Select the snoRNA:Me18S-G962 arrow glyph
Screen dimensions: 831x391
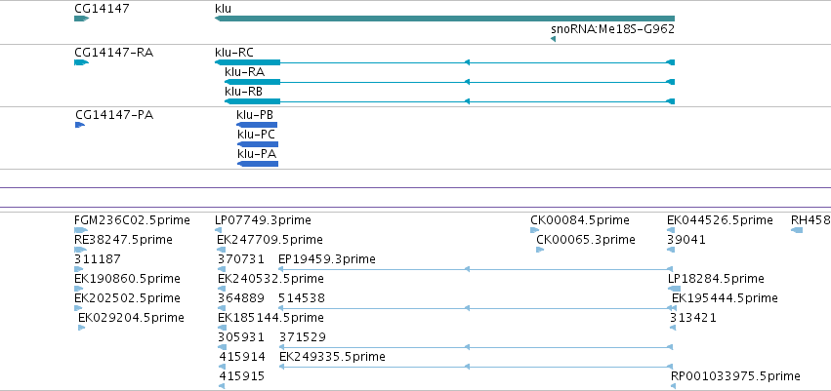tap(554, 39)
